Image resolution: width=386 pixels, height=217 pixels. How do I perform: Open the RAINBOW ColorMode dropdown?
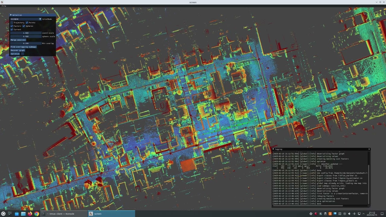pyautogui.click(x=26, y=19)
